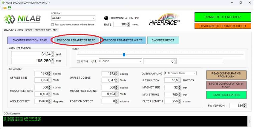The image size is (254, 129).
Task: Enable Stop cyclic communication checkbox
Action: coord(53,24)
